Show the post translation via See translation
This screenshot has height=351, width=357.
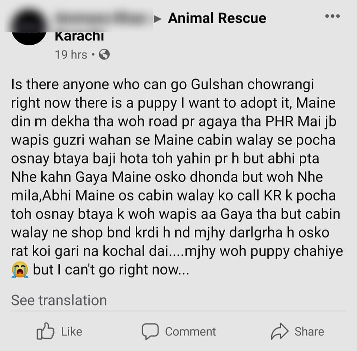pyautogui.click(x=59, y=300)
